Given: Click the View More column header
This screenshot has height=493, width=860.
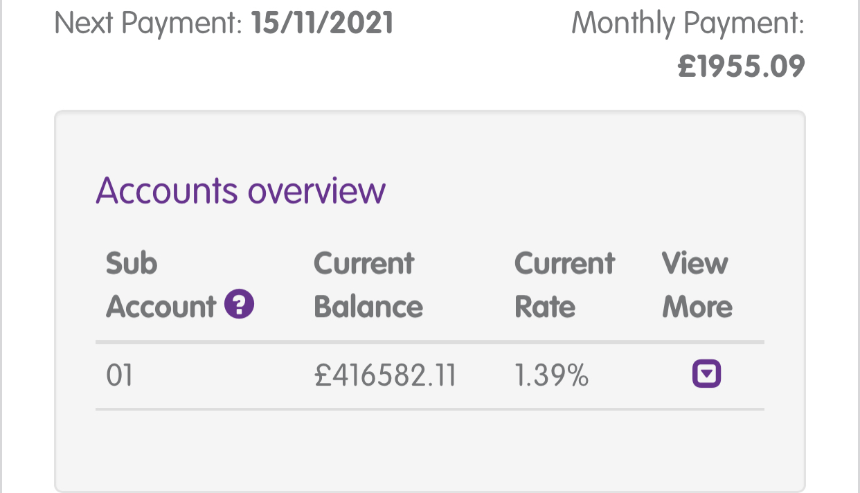Looking at the screenshot, I should coord(697,285).
